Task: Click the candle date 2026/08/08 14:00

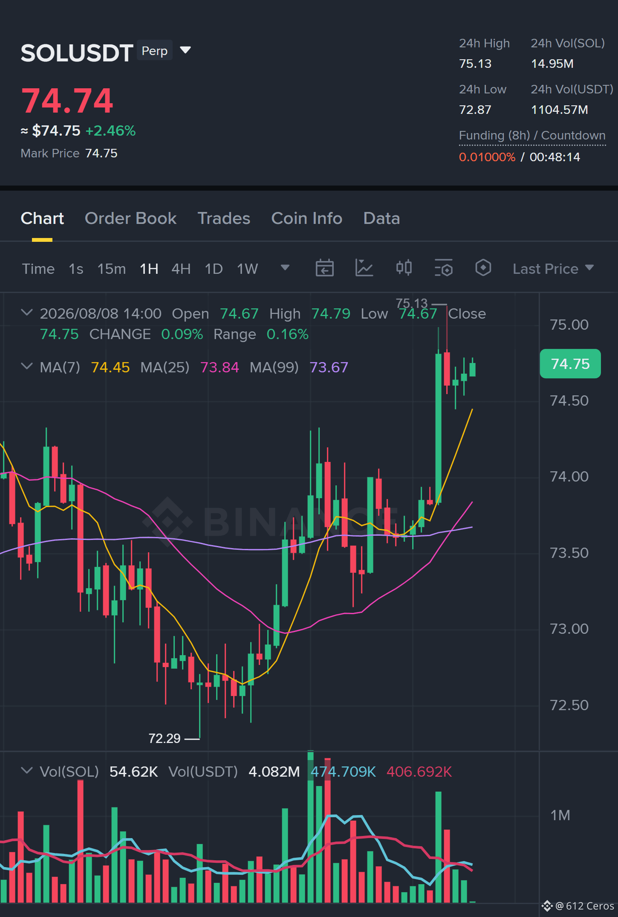Action: click(101, 313)
